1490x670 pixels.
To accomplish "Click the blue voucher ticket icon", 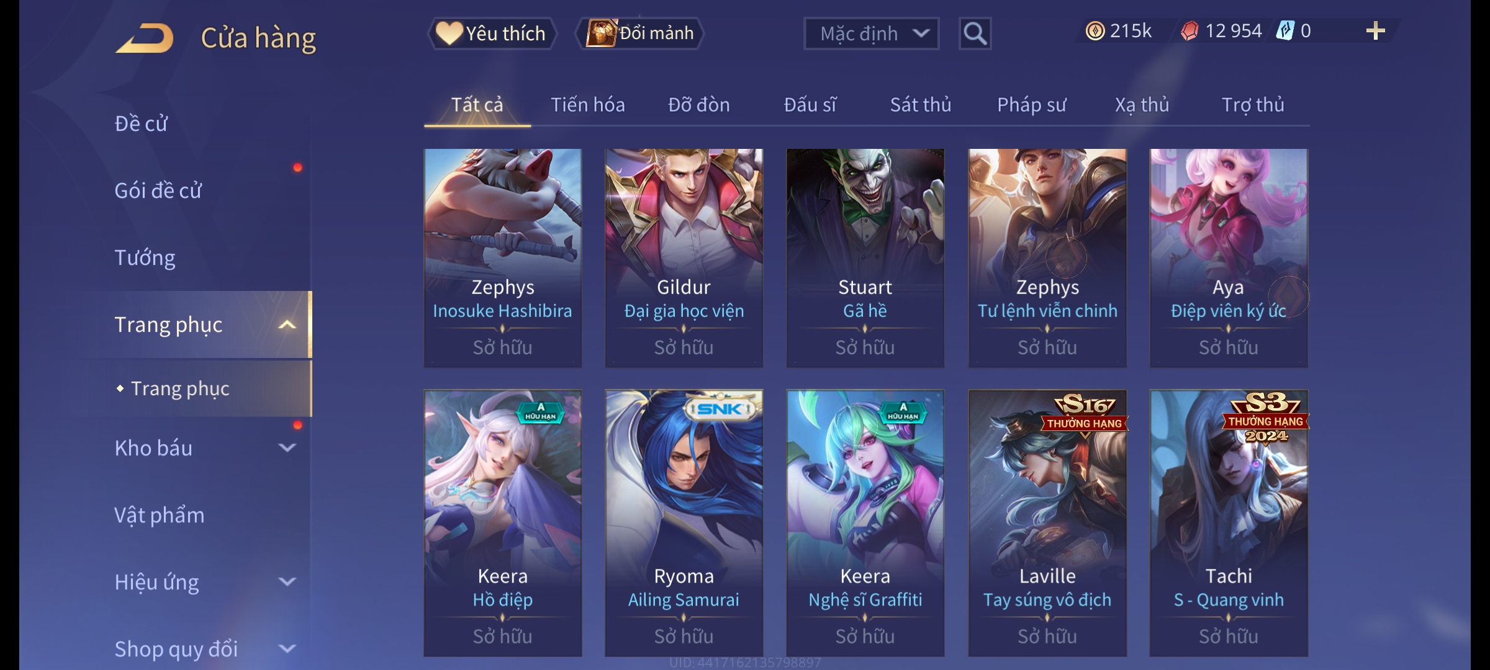I will (x=1285, y=31).
